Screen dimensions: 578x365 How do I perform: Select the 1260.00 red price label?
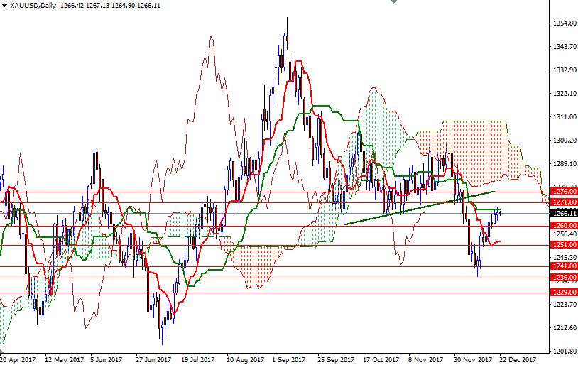(563, 226)
